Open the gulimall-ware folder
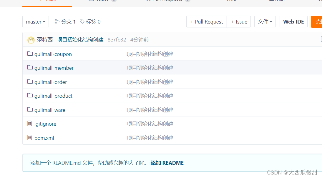 50,110
